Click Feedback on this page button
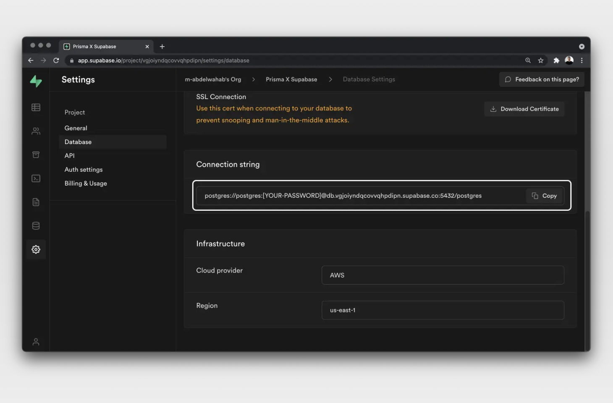Image resolution: width=613 pixels, height=403 pixels. pos(542,79)
